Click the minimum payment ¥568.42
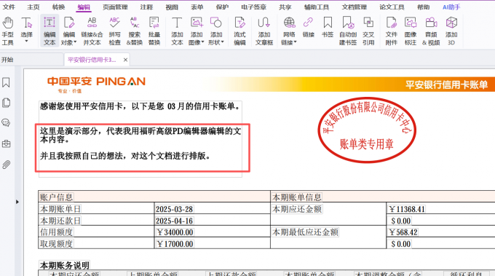Viewport: 495px width, 276px height. click(x=403, y=232)
